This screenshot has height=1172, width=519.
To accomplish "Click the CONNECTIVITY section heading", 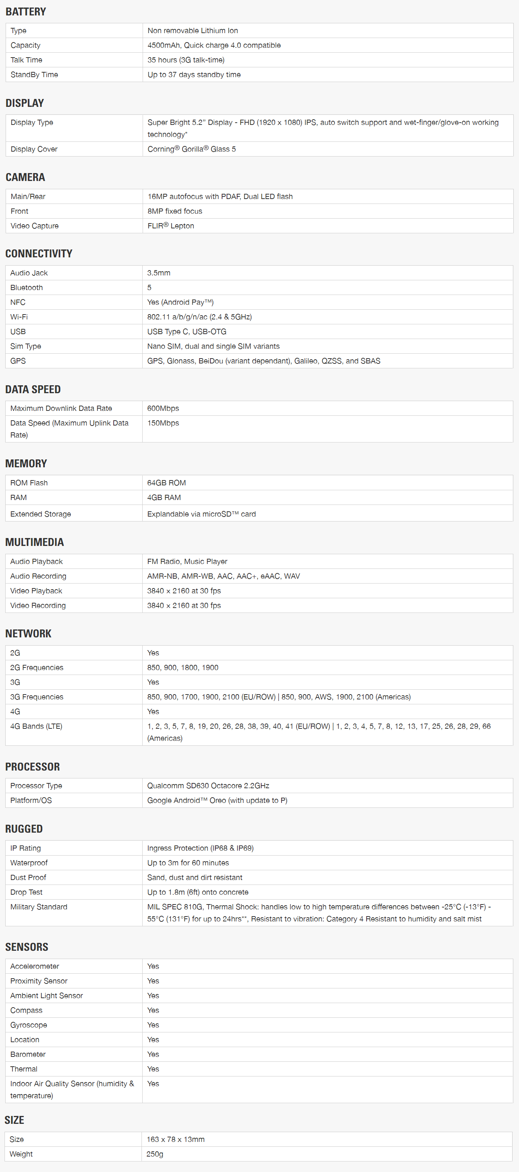I will [x=39, y=254].
